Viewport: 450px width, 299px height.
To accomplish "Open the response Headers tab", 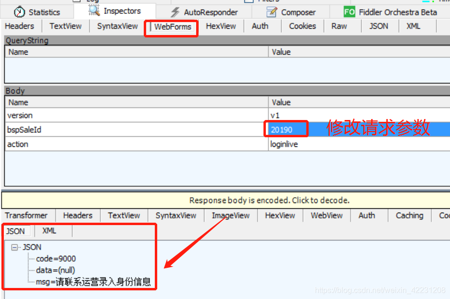I will click(x=78, y=215).
